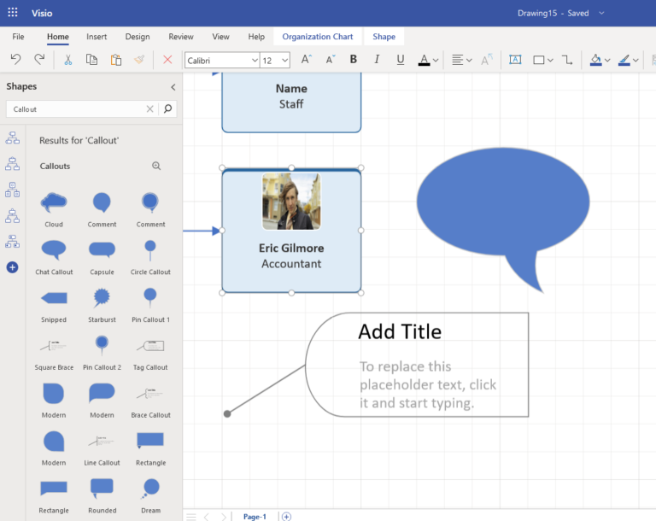Switch to the Design tab

click(138, 37)
